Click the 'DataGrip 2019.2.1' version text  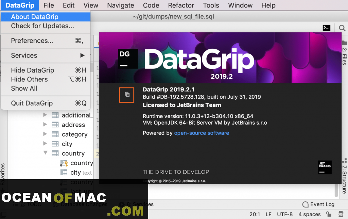click(169, 89)
